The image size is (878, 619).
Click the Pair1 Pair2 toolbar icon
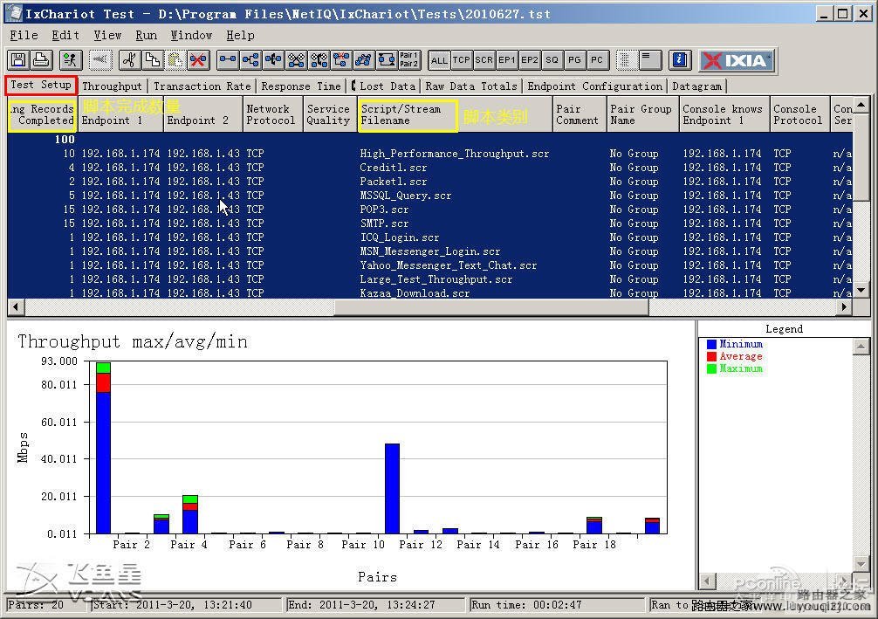click(x=408, y=60)
